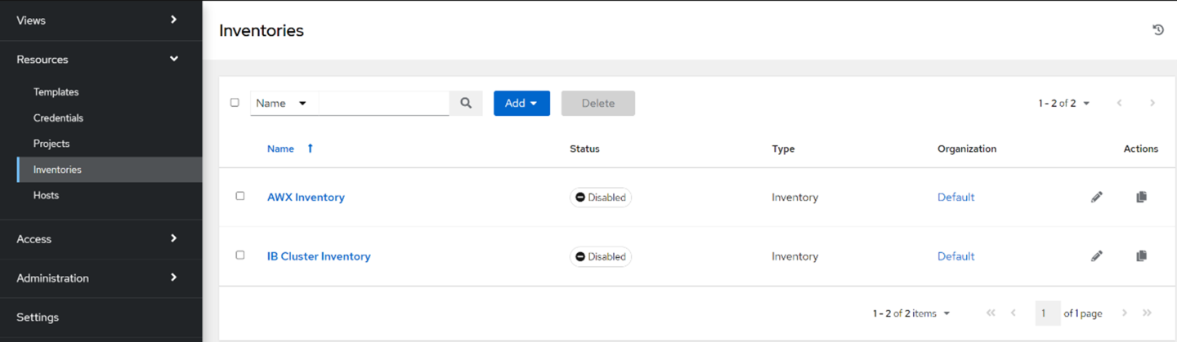
Task: Click the search text input field
Action: point(383,103)
